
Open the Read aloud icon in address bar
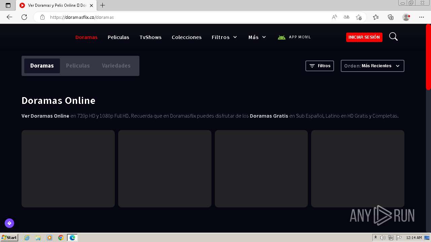[x=334, y=17]
